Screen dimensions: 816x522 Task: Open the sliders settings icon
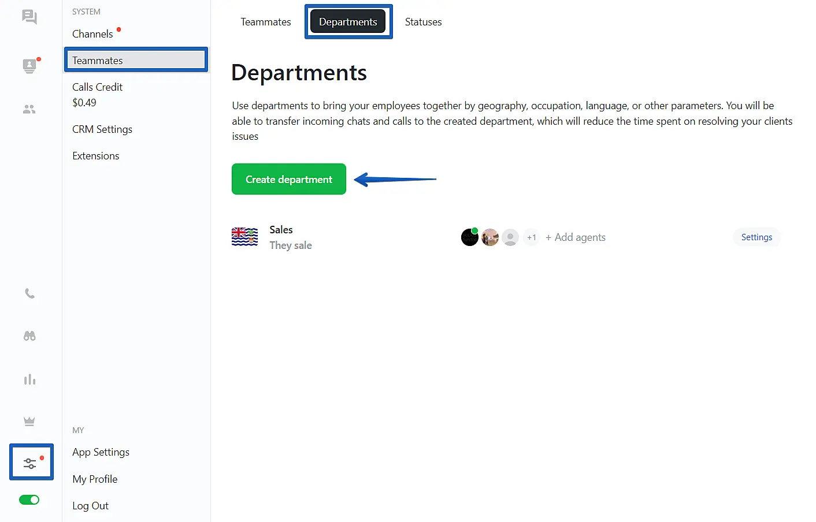pos(30,463)
